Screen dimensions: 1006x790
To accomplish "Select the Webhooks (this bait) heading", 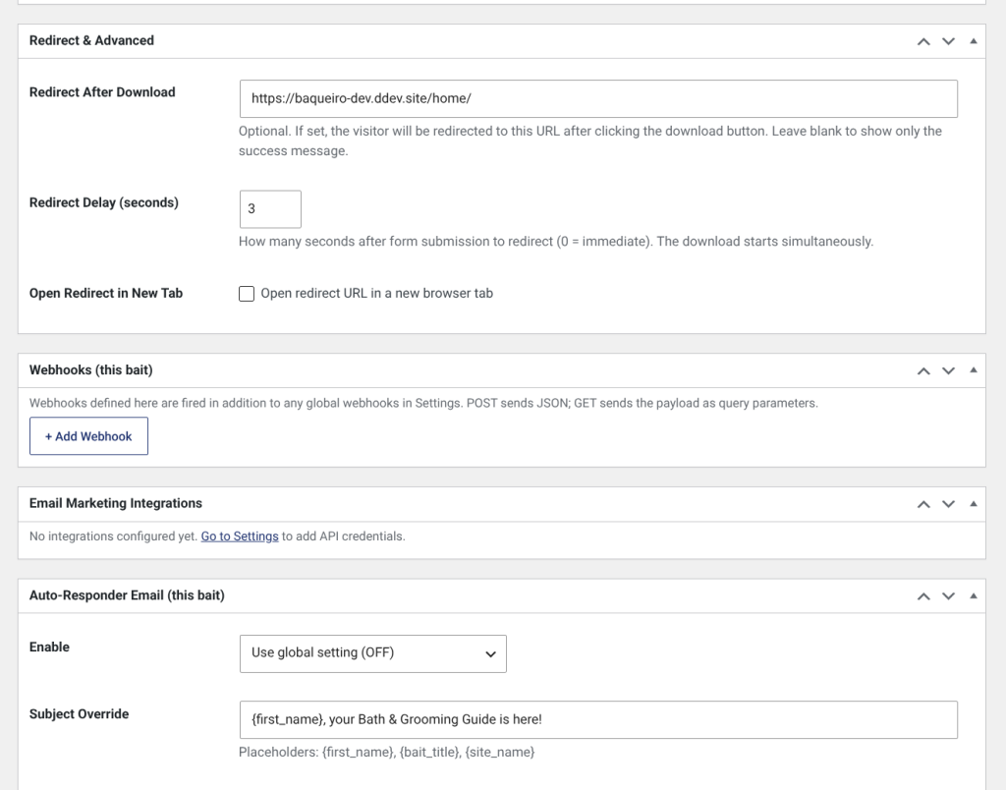I will point(91,370).
